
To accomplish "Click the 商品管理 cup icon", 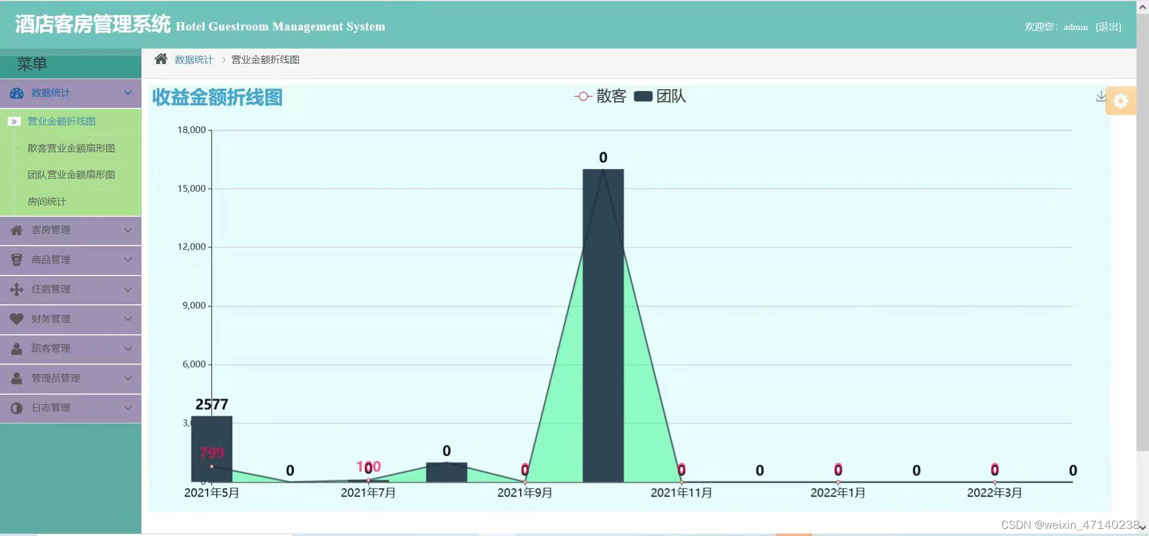I will coord(17,260).
